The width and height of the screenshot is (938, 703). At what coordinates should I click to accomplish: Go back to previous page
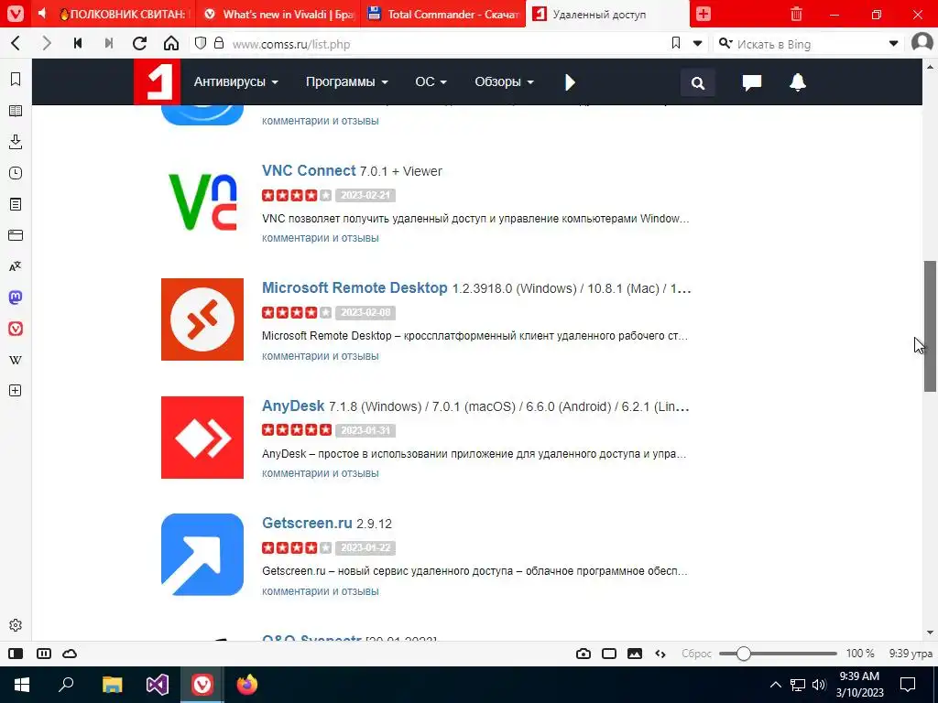16,43
